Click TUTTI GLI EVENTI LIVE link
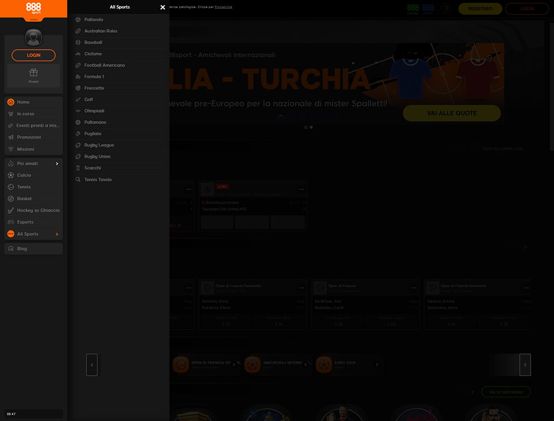 tap(502, 149)
